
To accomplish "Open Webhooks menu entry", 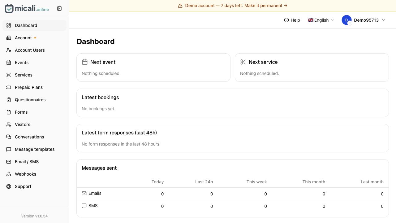I will point(34,174).
